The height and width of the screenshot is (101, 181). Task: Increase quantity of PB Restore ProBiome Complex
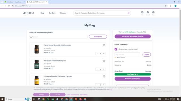tap(104, 69)
